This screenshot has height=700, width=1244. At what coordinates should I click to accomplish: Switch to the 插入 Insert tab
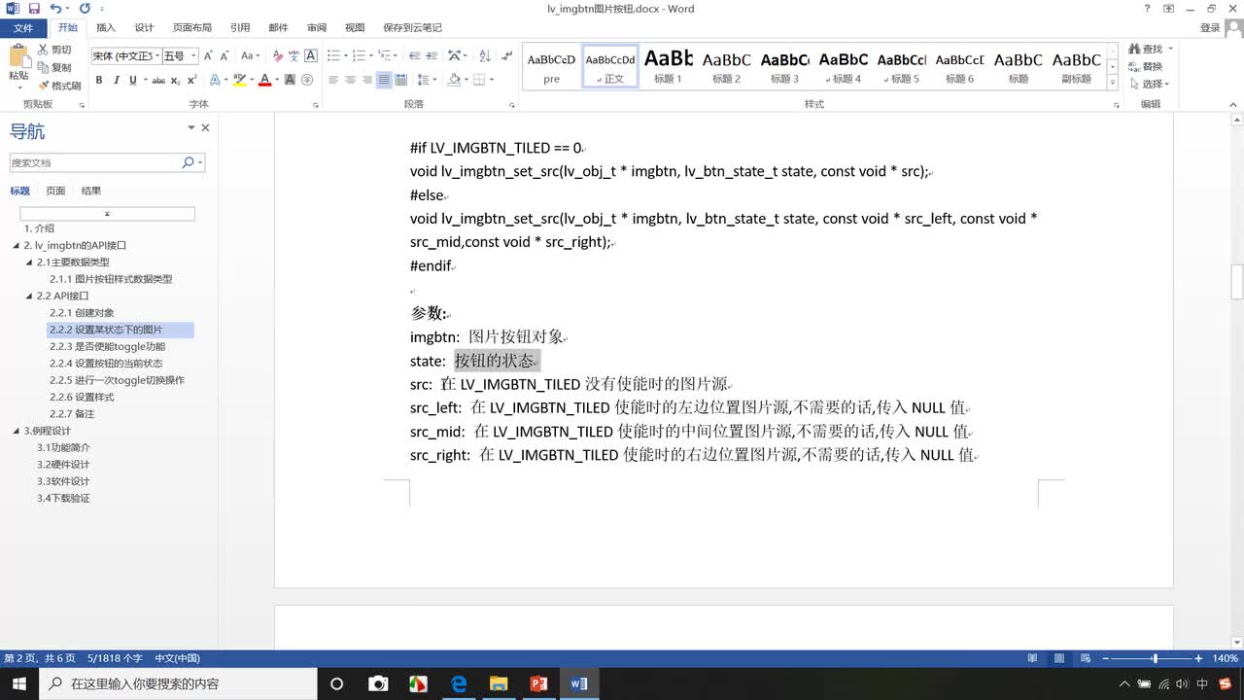coord(105,28)
